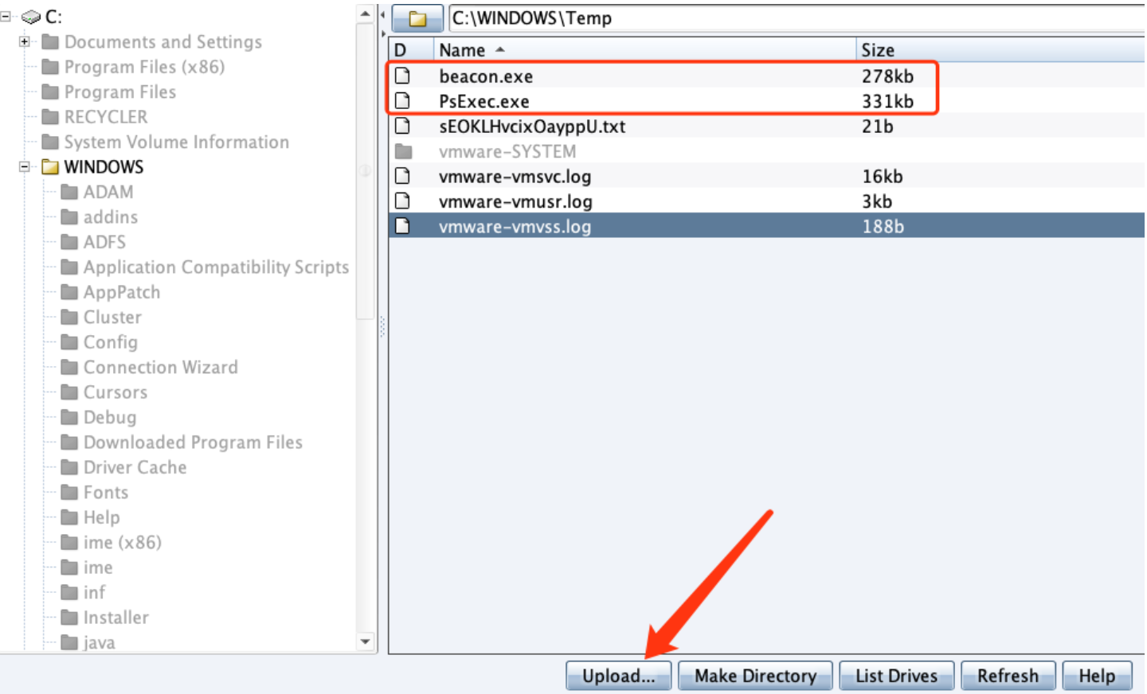1147x694 pixels.
Task: Click the RECYCLER folder icon
Action: [x=50, y=117]
